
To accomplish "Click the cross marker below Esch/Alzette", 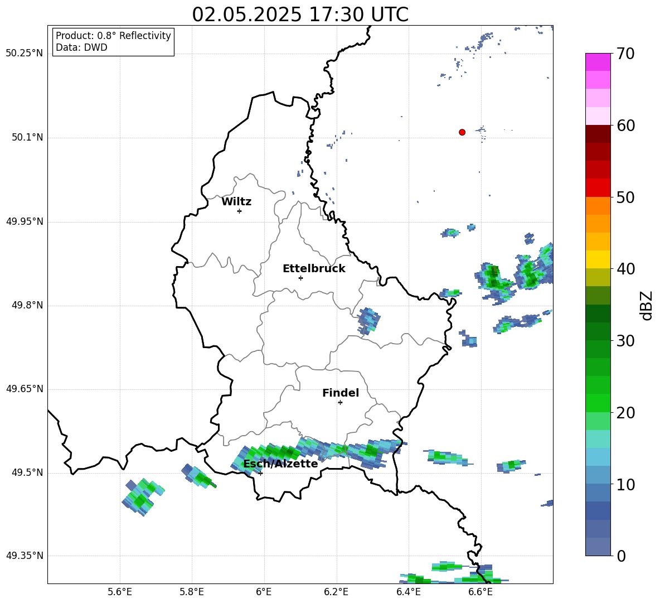I will pyautogui.click(x=260, y=473).
